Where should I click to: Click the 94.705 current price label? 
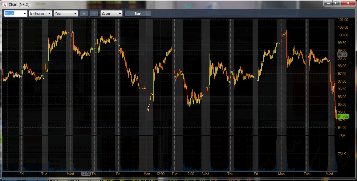click(343, 117)
